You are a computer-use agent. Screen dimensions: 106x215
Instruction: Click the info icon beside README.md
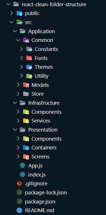click(19, 210)
